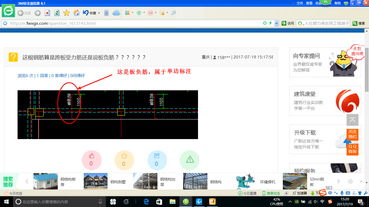
Task: Click the blue share button
Action: tap(157, 160)
